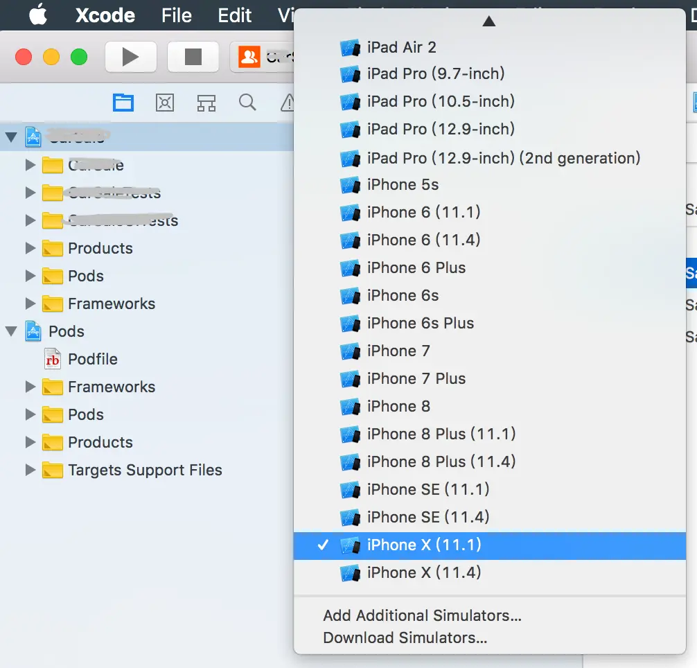Click Download Simulators…
This screenshot has height=668, width=697.
point(405,638)
